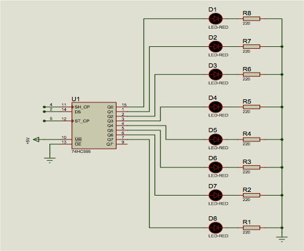The height and width of the screenshot is (251, 304).
Task: Select LED D1 diode symbol
Action: (215, 19)
